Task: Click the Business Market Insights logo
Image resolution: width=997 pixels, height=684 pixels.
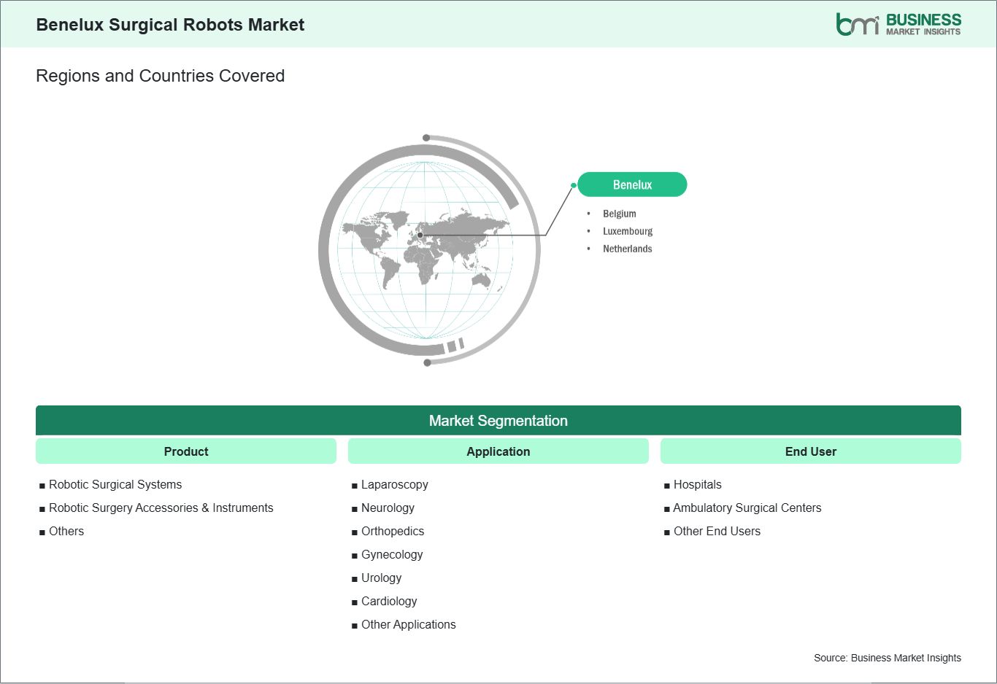Action: (x=898, y=24)
